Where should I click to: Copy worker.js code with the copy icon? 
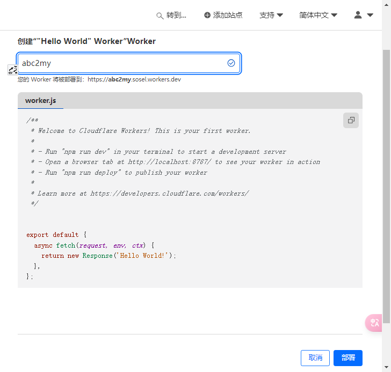(x=351, y=121)
